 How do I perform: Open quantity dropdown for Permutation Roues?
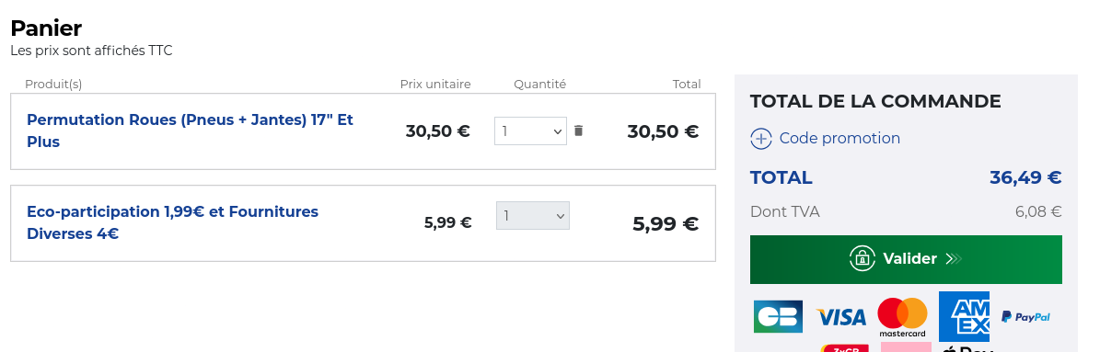tap(530, 131)
